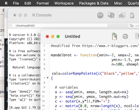Open the Edit menu
Screen dimensions: 139x110
pyautogui.click(x=28, y=3)
